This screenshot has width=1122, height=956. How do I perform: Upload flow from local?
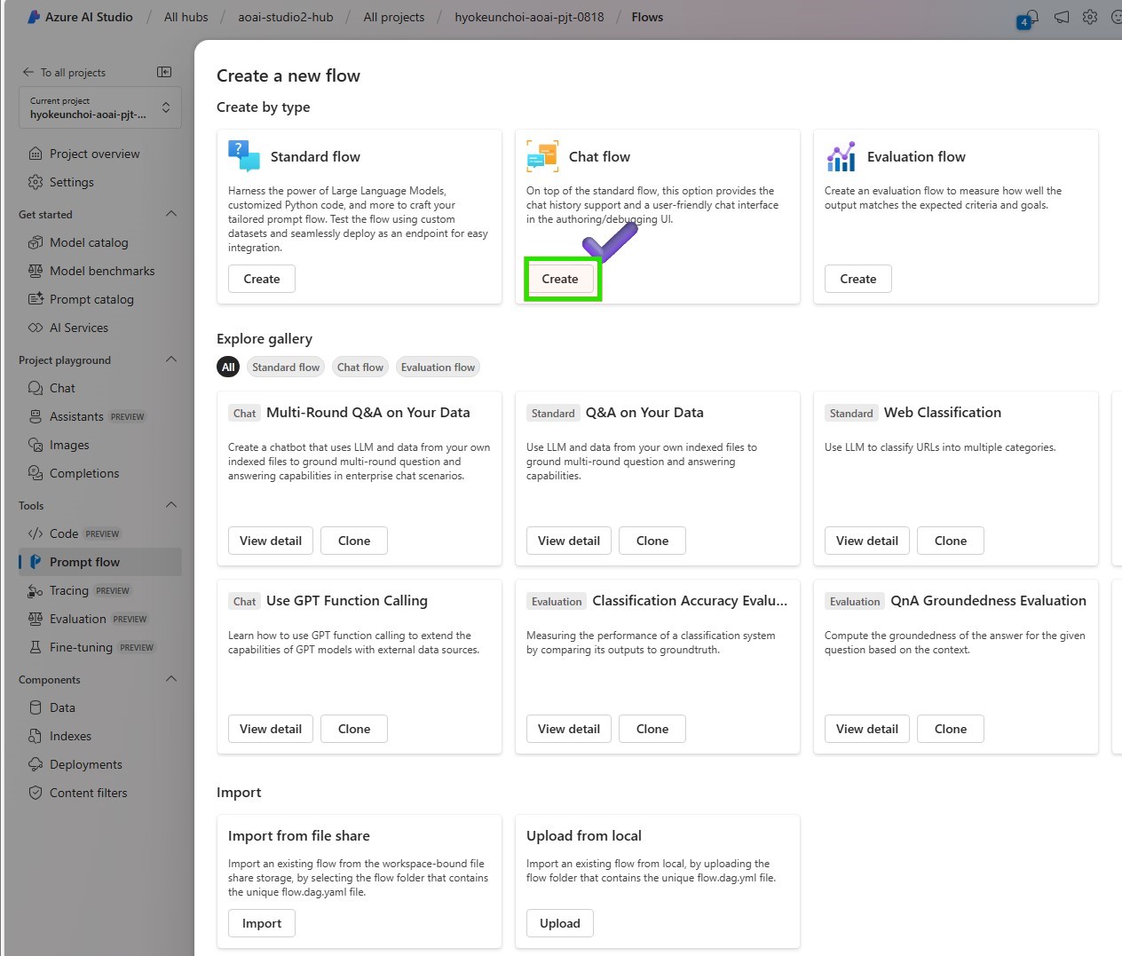pyautogui.click(x=560, y=923)
